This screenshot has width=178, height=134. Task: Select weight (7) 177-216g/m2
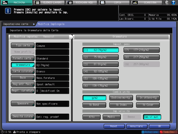(x=142, y=50)
